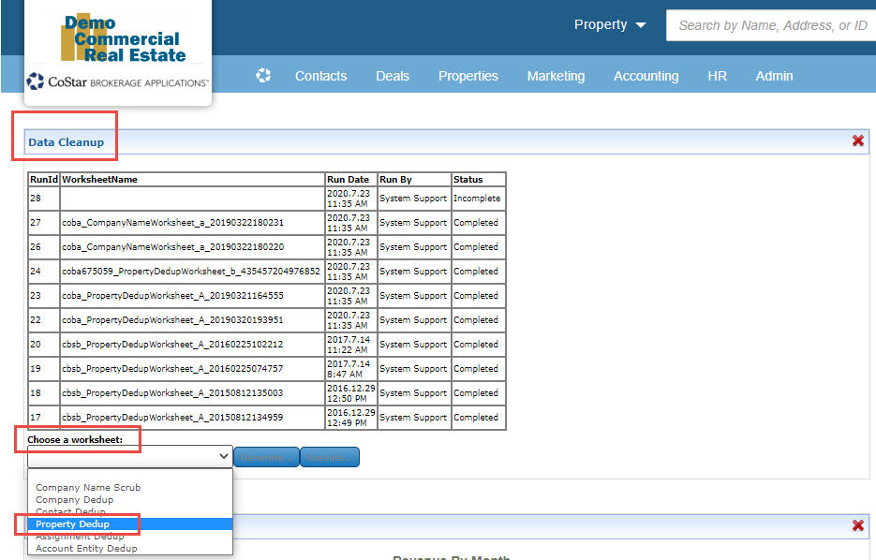This screenshot has width=876, height=560.
Task: Open the Contacts menu
Action: 320,76
